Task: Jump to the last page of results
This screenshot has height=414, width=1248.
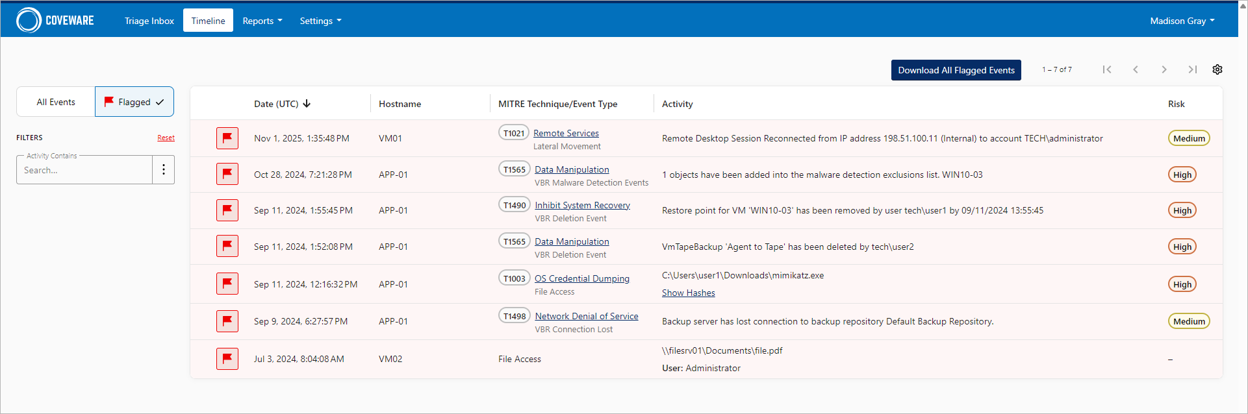Action: point(1193,69)
